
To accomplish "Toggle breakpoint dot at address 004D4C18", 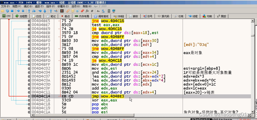I will coord(29,104).
